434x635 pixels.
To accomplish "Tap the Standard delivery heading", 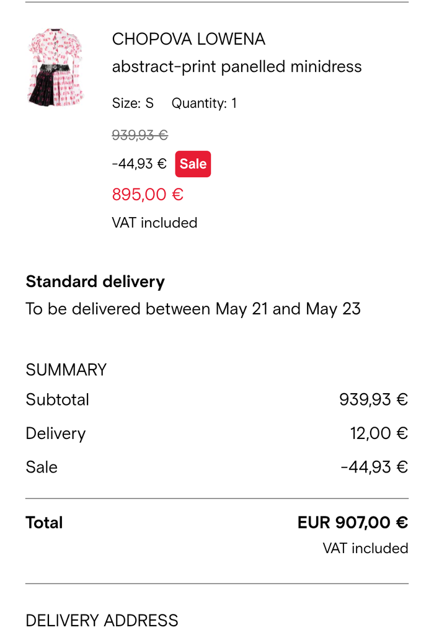I will (95, 282).
